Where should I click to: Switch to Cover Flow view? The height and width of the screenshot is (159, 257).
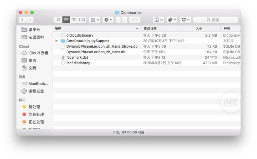pos(82,20)
